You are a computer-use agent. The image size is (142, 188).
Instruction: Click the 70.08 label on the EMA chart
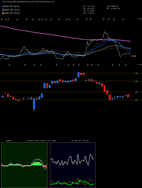(x=133, y=56)
